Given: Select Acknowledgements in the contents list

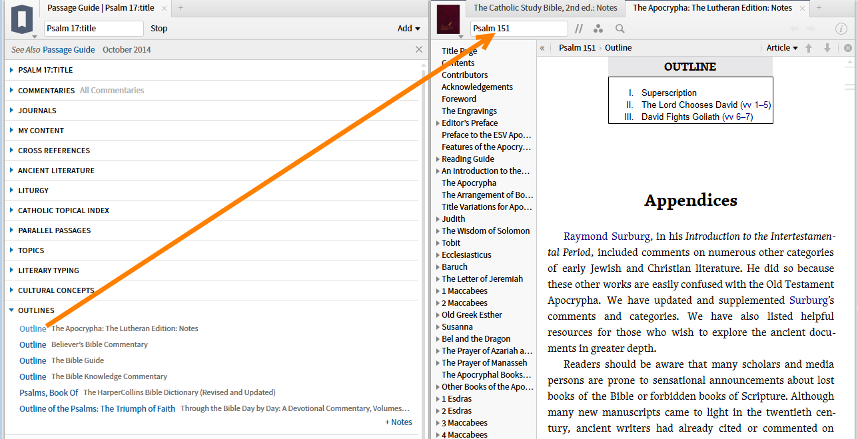Looking at the screenshot, I should 477,87.
